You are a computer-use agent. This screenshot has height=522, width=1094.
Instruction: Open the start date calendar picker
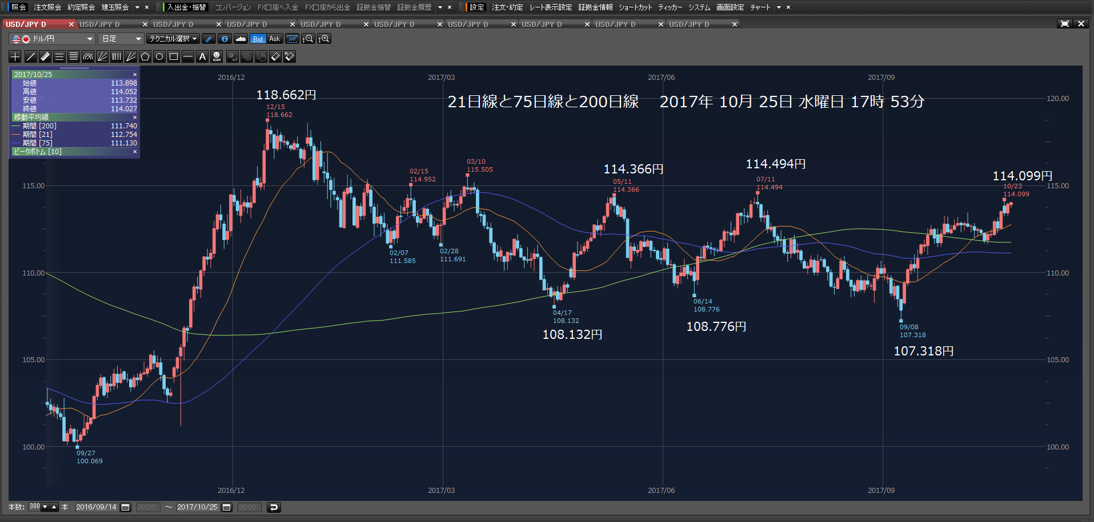pos(126,507)
